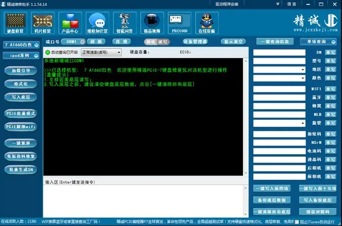Click the 显示清空 clear display button

[x=234, y=41]
